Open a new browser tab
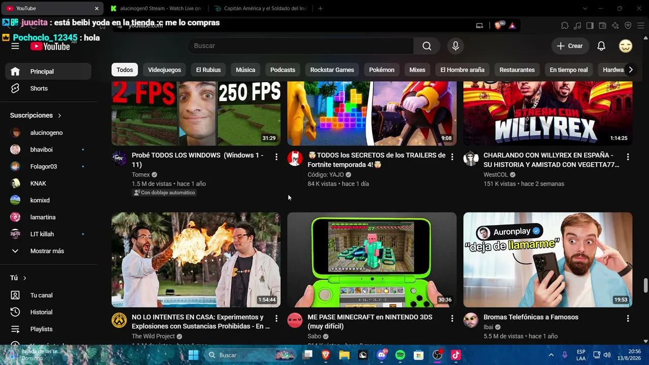649x365 pixels. [x=320, y=9]
